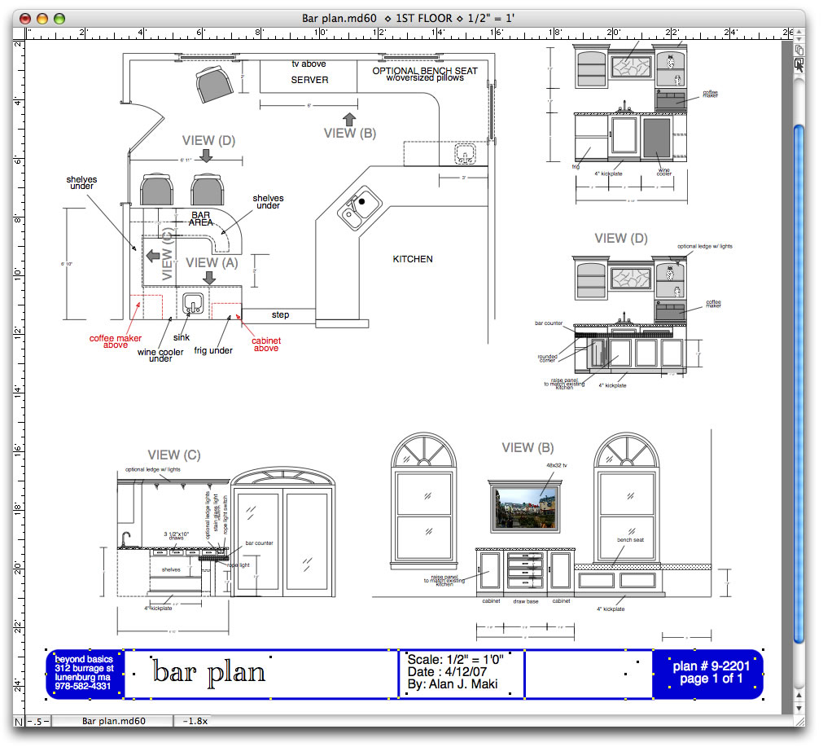Click the window resize grip in the corner
The width and height of the screenshot is (823, 747).
click(x=799, y=721)
